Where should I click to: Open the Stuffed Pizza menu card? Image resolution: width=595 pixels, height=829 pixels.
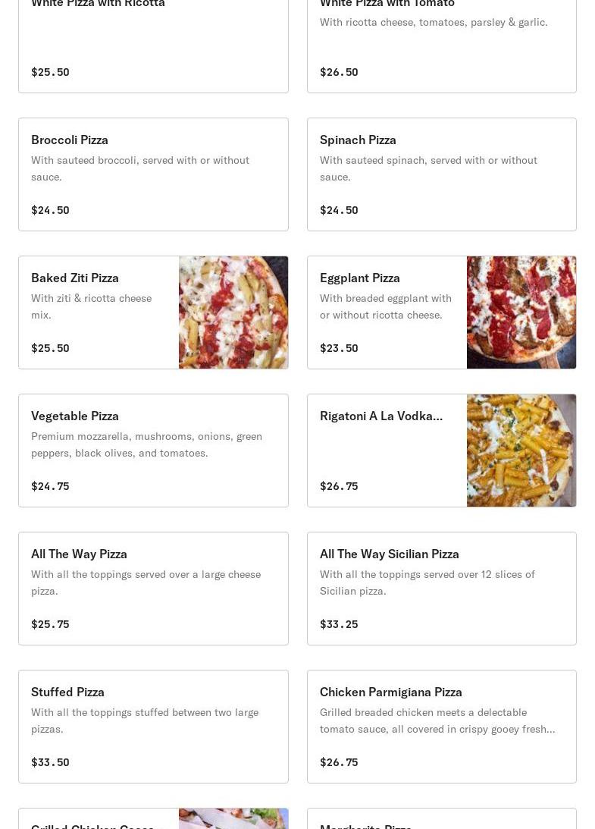(x=153, y=726)
